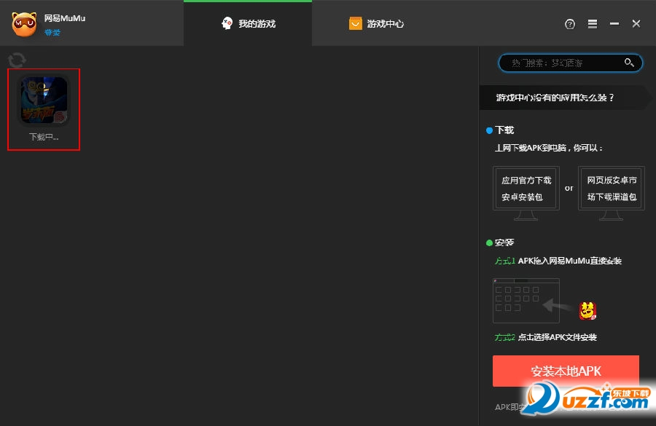Click 方式2 点击选择APK文件安装 text

pos(545,337)
